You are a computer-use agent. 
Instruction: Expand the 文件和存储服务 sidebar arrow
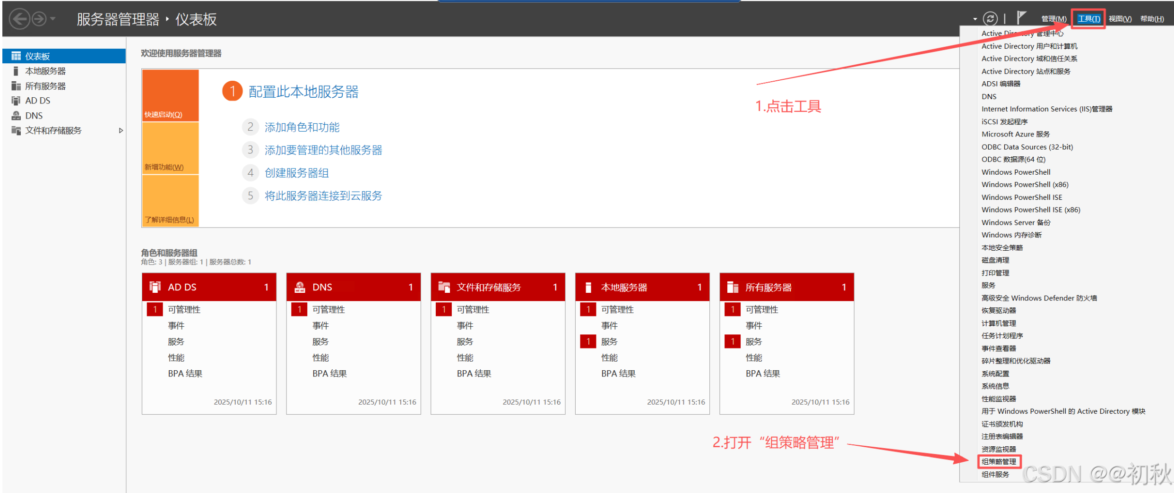(x=121, y=131)
